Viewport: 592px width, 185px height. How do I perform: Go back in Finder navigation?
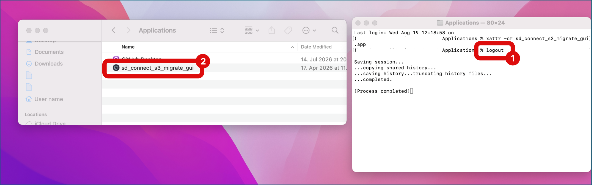(113, 30)
